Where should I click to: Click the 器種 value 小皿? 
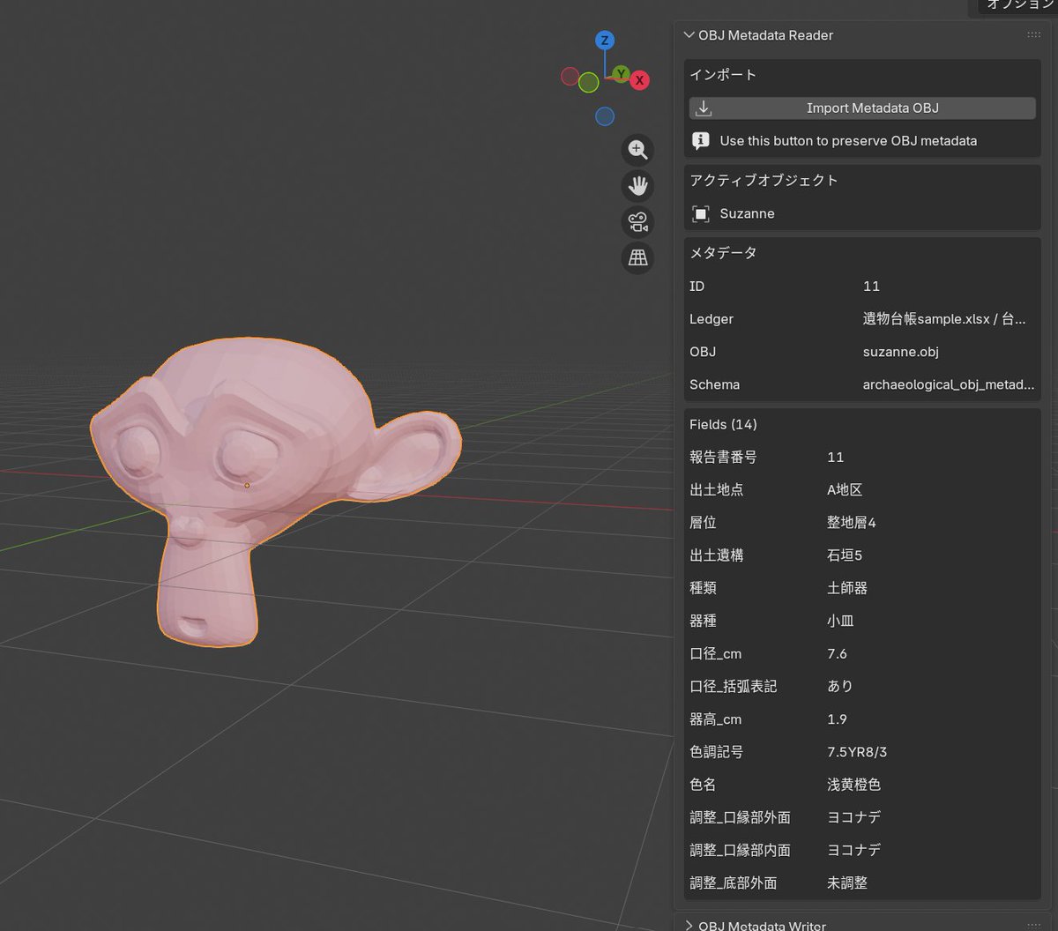840,621
